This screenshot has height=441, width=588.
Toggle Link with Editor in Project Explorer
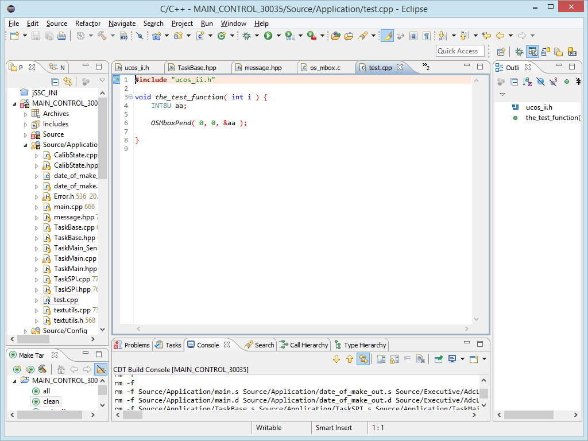(x=68, y=82)
